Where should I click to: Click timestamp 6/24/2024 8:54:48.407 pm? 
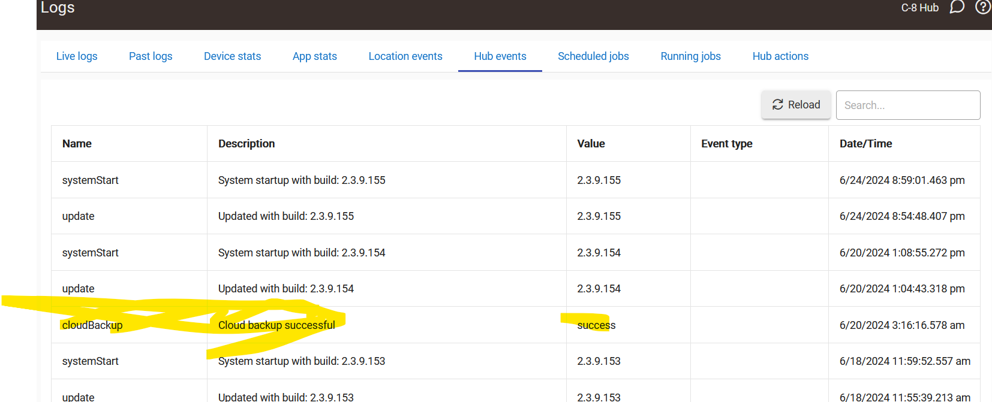(x=902, y=216)
